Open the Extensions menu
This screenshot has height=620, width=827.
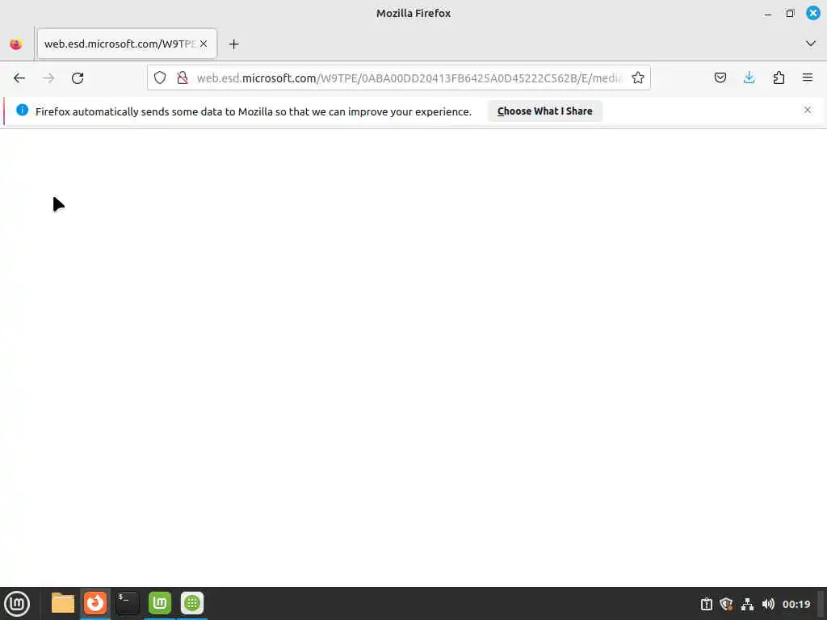pyautogui.click(x=779, y=78)
